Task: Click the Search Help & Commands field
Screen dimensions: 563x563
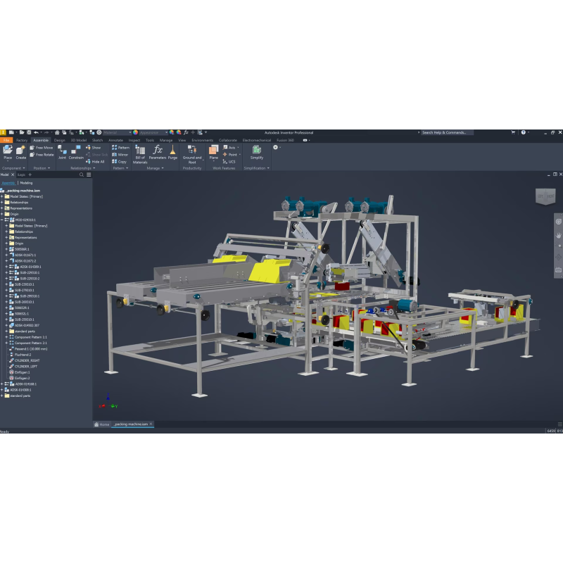Action: pyautogui.click(x=446, y=132)
